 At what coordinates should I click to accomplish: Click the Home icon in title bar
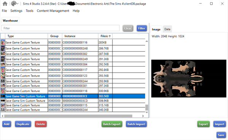(5, 4)
